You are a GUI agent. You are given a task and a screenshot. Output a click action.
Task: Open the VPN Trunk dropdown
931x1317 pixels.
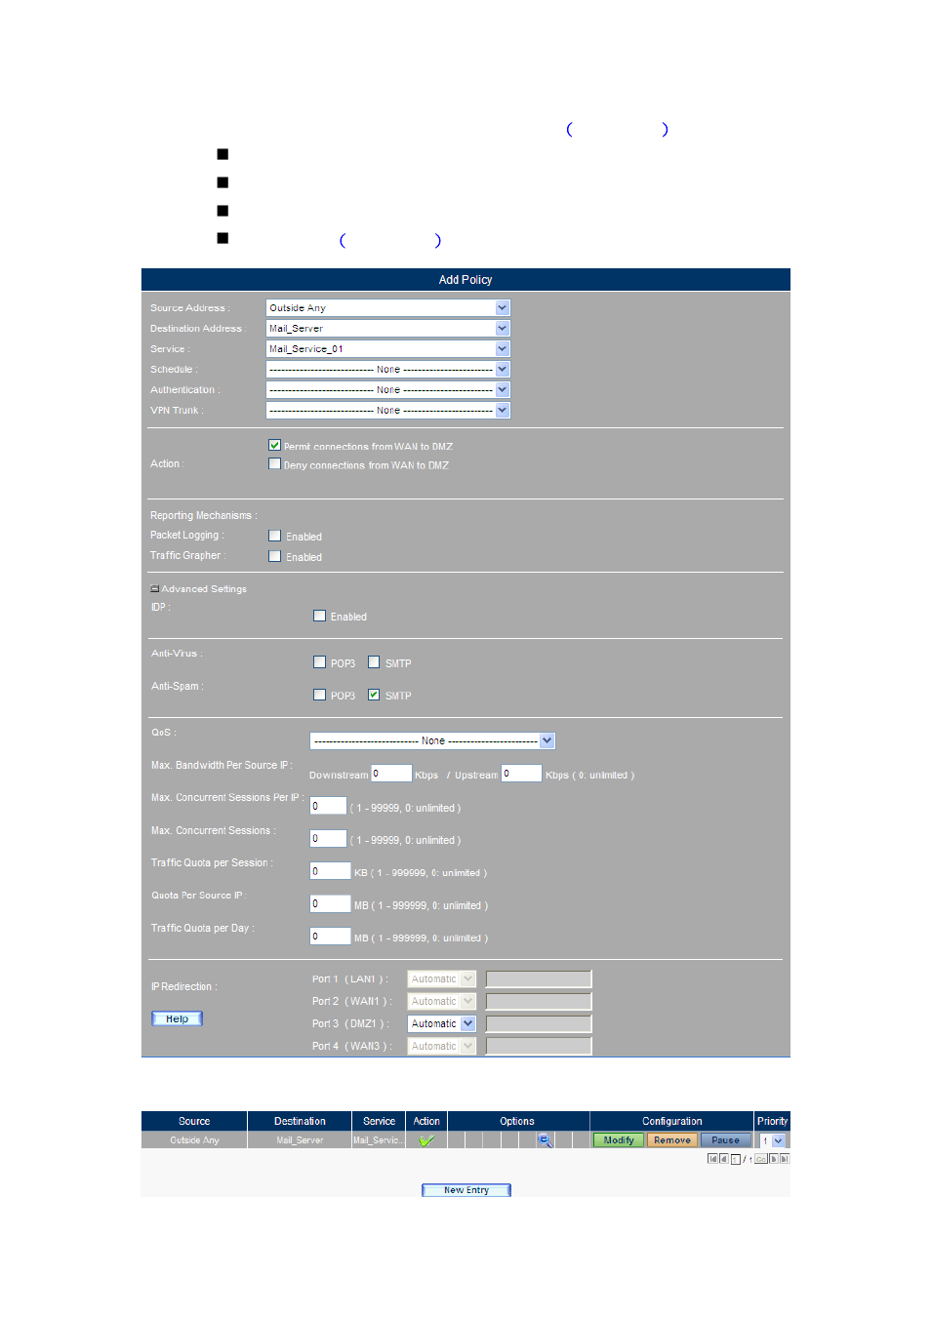point(388,411)
